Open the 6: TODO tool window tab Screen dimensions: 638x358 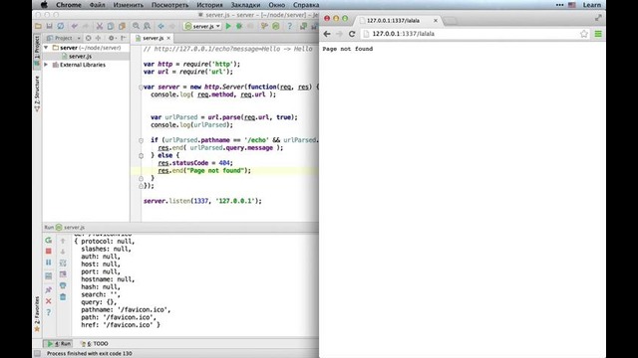tap(95, 343)
